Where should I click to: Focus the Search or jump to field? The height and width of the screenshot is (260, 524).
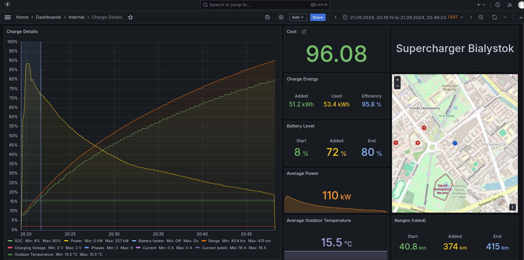(x=265, y=5)
